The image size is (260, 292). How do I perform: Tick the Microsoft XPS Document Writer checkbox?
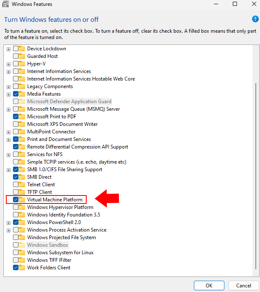click(x=15, y=124)
